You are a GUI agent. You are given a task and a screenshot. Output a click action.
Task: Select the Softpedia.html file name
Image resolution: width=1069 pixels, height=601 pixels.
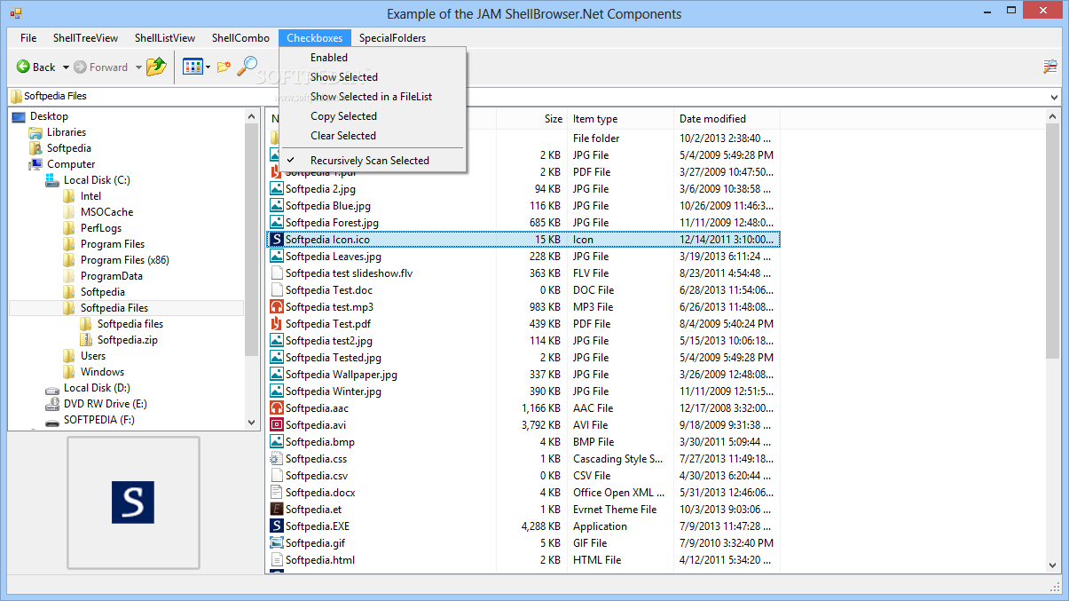(x=320, y=559)
